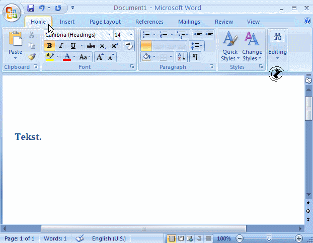Clear formatting with the eraser icon

pos(129,46)
